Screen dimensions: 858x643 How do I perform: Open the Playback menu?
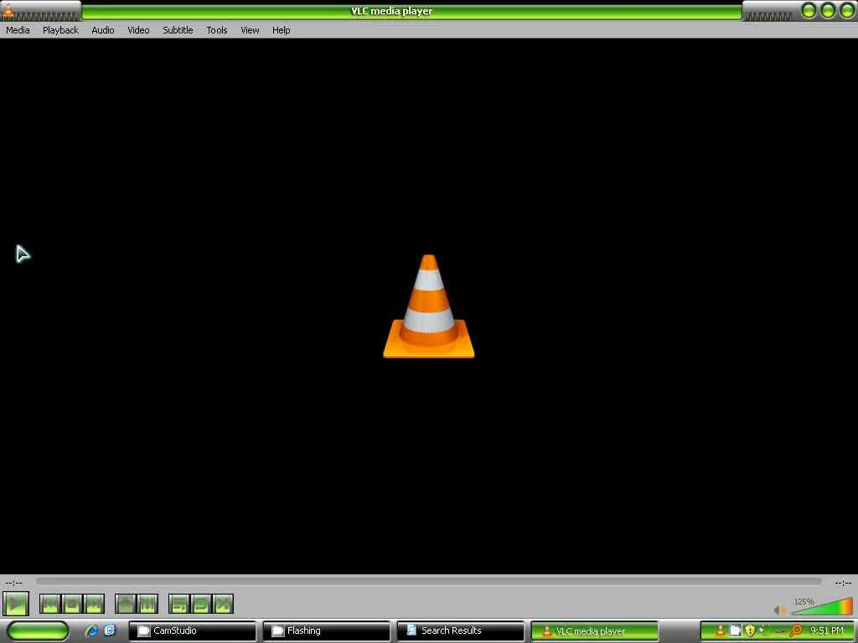pos(60,30)
